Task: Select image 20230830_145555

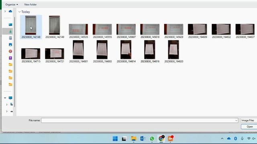Action: [102, 31]
